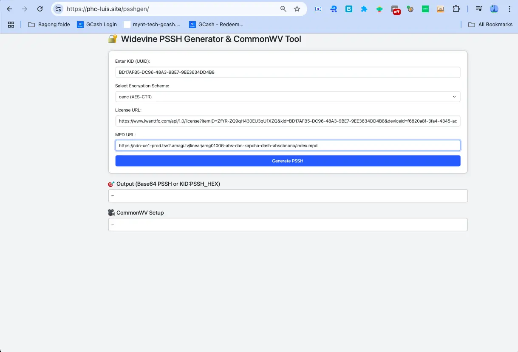The width and height of the screenshot is (518, 352).
Task: Open the blue screen-recorder extension icon
Action: tap(318, 9)
